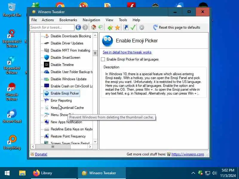
Task: Select Keep Thumbnail Cache item
Action: [x=67, y=108]
